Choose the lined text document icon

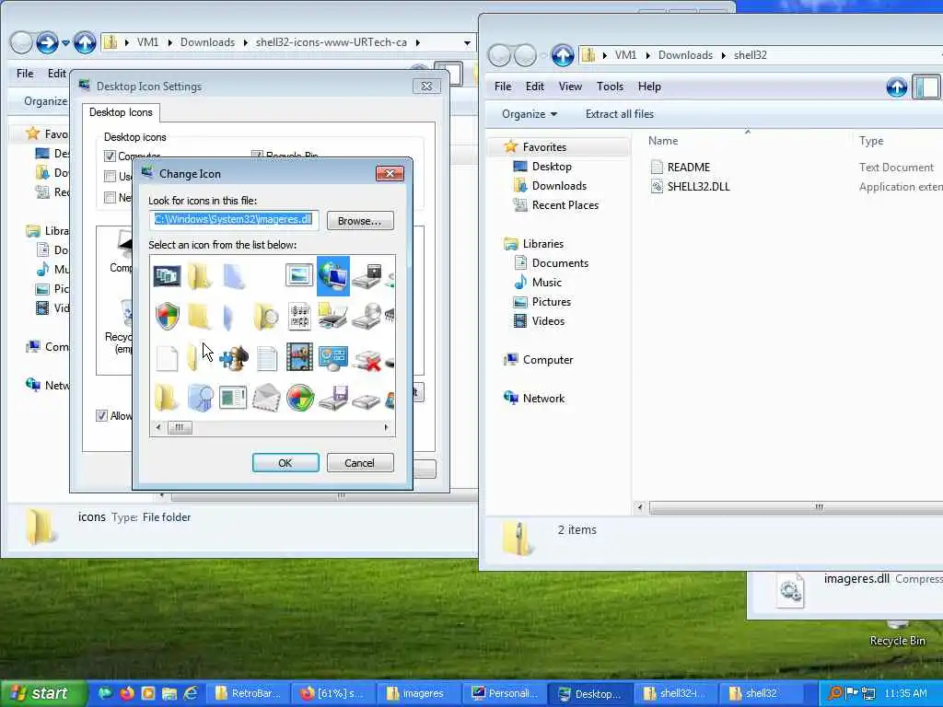pyautogui.click(x=266, y=358)
